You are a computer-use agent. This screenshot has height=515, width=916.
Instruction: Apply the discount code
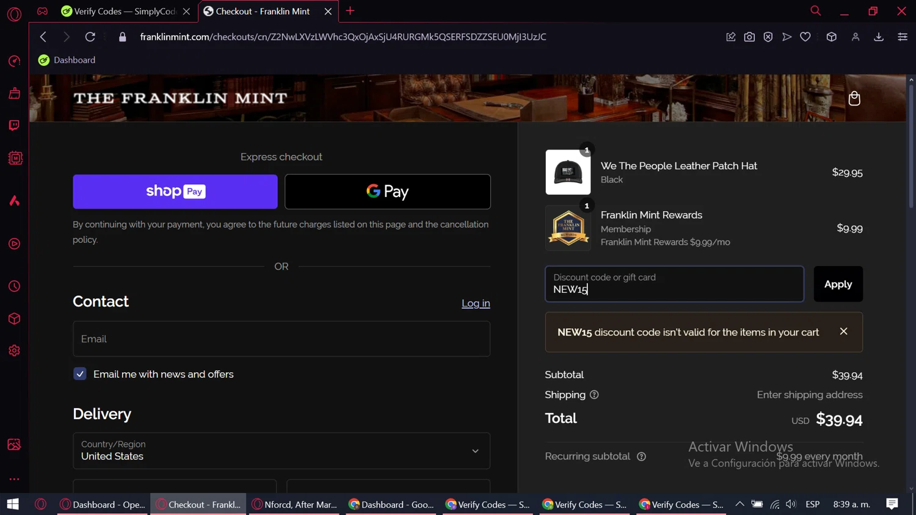[838, 284]
